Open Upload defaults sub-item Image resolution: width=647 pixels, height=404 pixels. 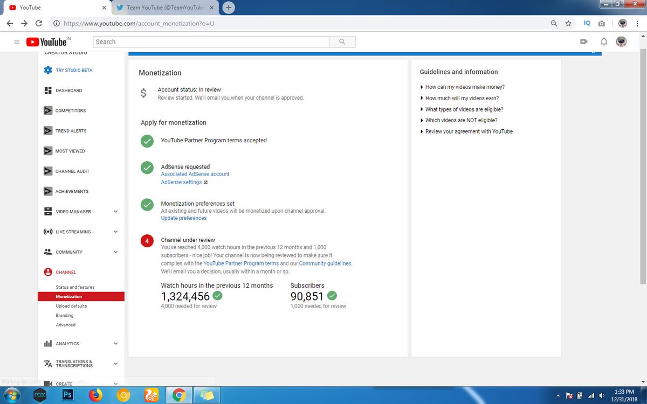coord(71,306)
